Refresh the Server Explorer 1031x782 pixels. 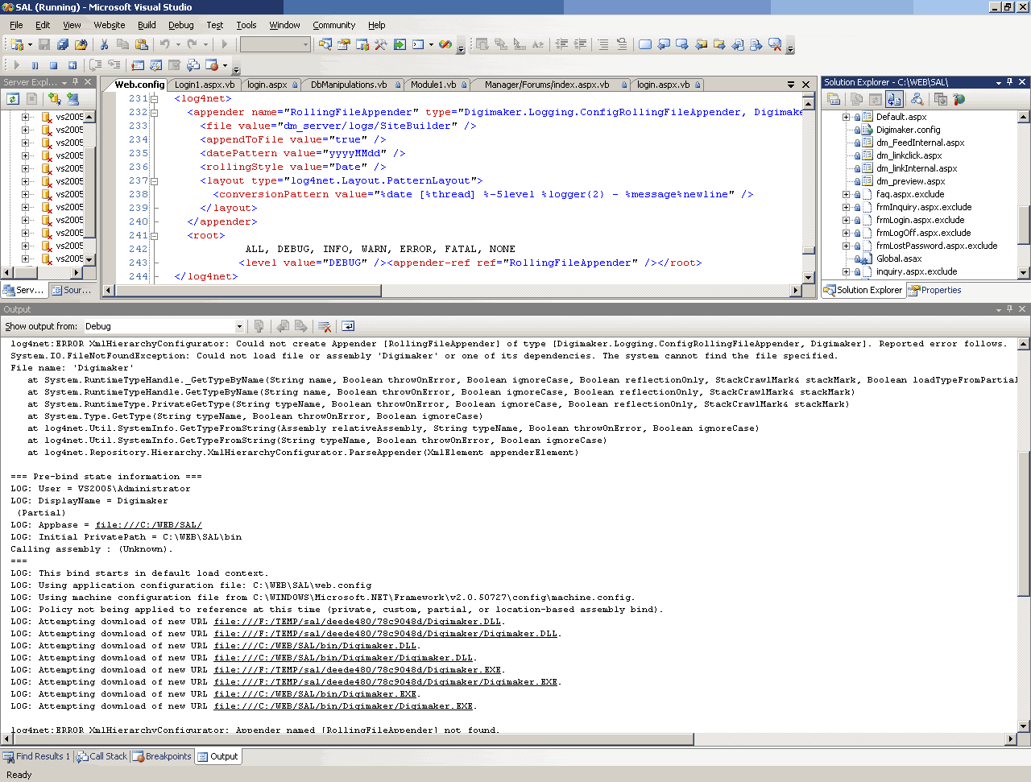tap(13, 99)
